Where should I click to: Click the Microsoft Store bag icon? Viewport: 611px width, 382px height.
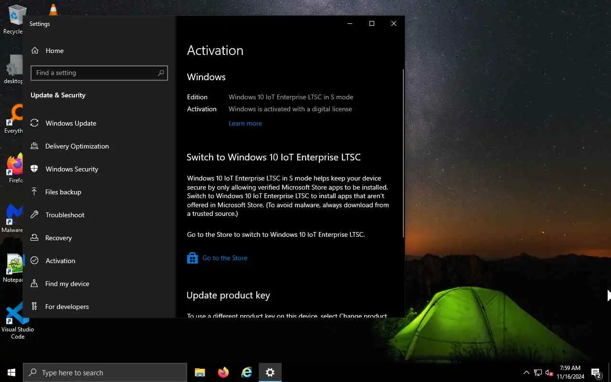(192, 258)
